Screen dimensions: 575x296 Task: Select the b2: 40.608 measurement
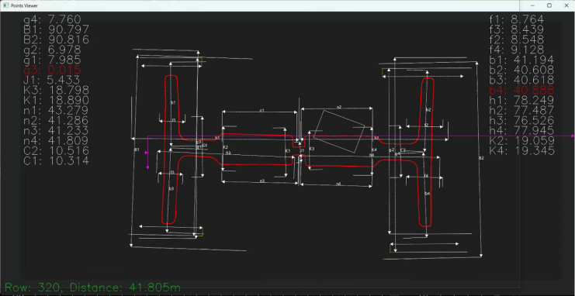click(x=521, y=70)
